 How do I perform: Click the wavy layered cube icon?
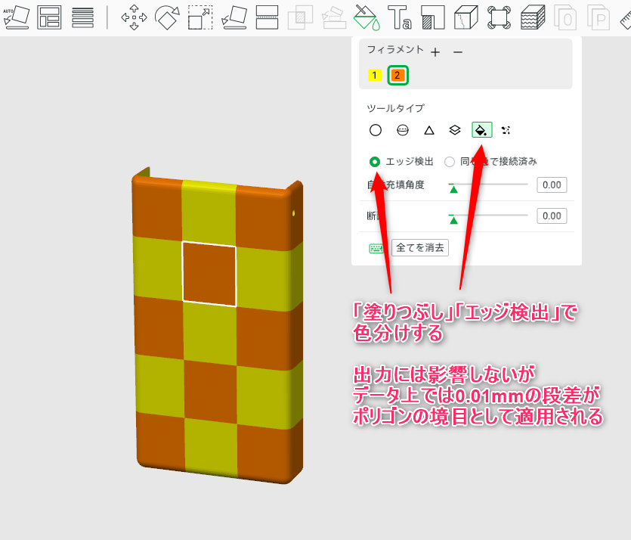533,17
